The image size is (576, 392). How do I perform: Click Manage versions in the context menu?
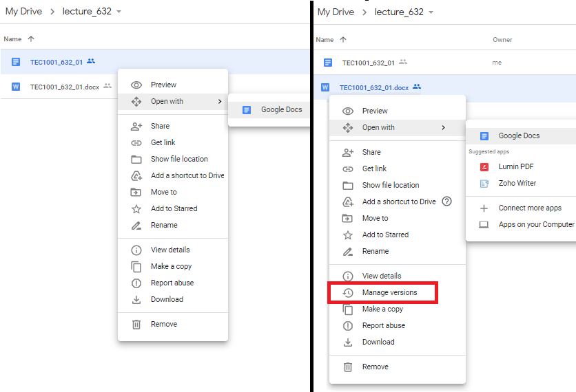[389, 292]
